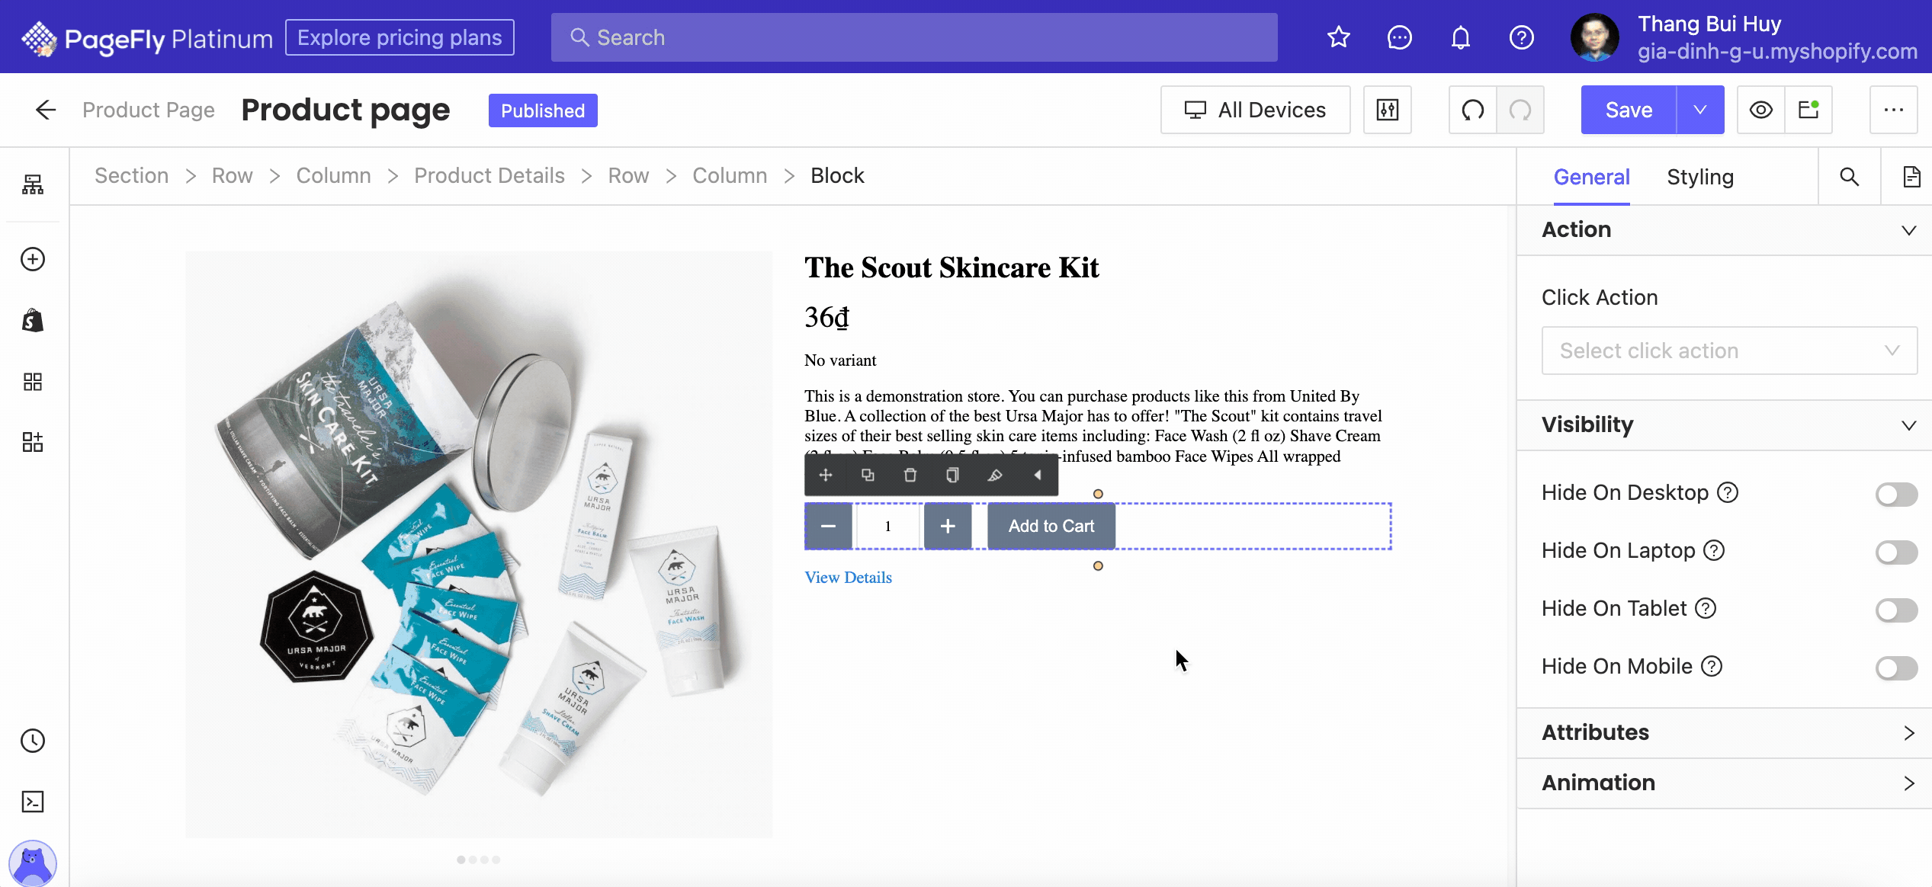Click Explore pricing plans button

(x=400, y=37)
